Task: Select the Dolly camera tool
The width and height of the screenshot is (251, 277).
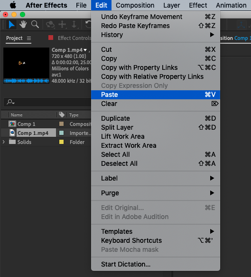Action: 74,24
